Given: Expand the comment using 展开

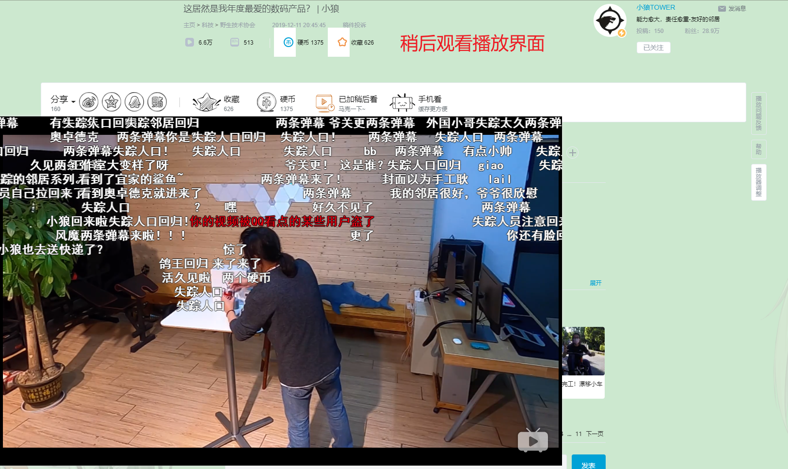Looking at the screenshot, I should (x=595, y=283).
